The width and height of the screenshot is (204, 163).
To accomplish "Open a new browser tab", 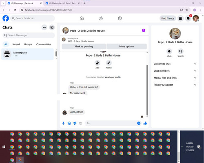I will pyautogui.click(x=84, y=3).
